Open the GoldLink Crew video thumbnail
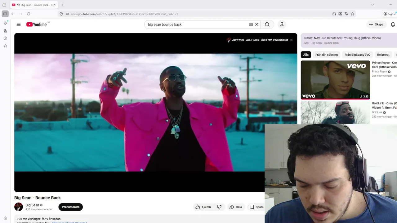Image resolution: width=397 pixels, height=223 pixels. click(335, 113)
